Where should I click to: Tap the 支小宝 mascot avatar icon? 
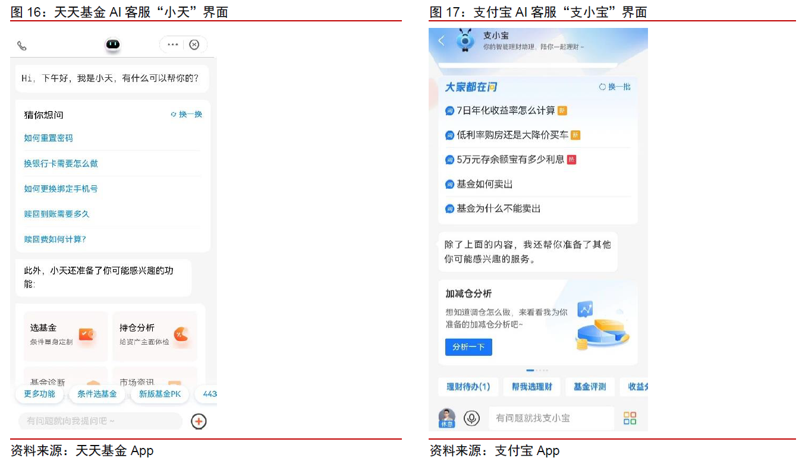click(x=465, y=41)
